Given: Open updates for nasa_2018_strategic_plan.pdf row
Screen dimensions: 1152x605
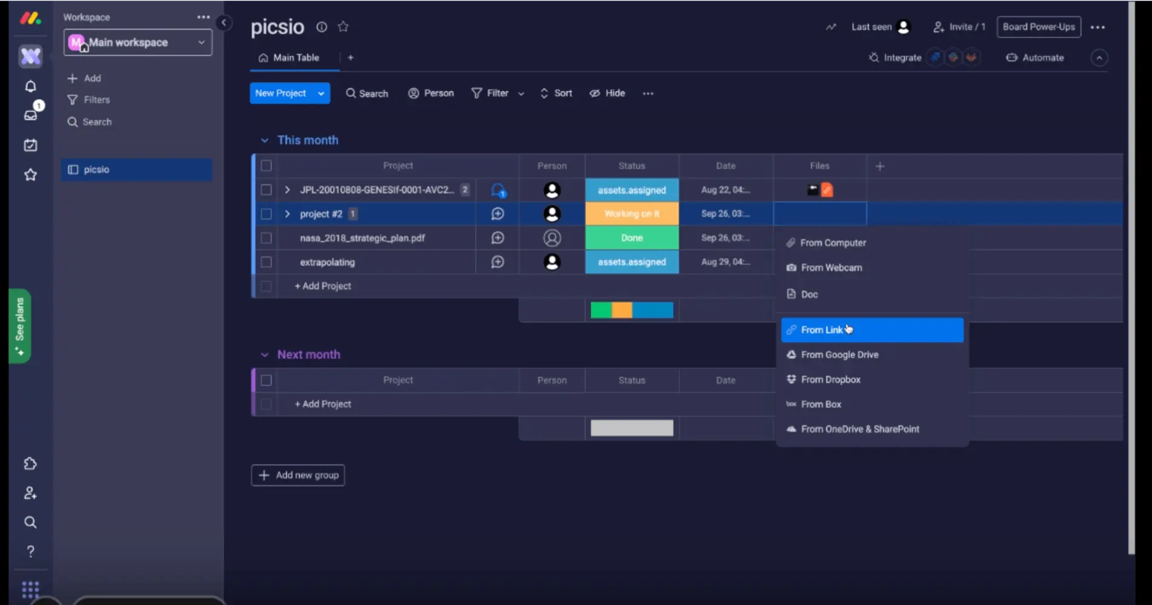Looking at the screenshot, I should [497, 238].
